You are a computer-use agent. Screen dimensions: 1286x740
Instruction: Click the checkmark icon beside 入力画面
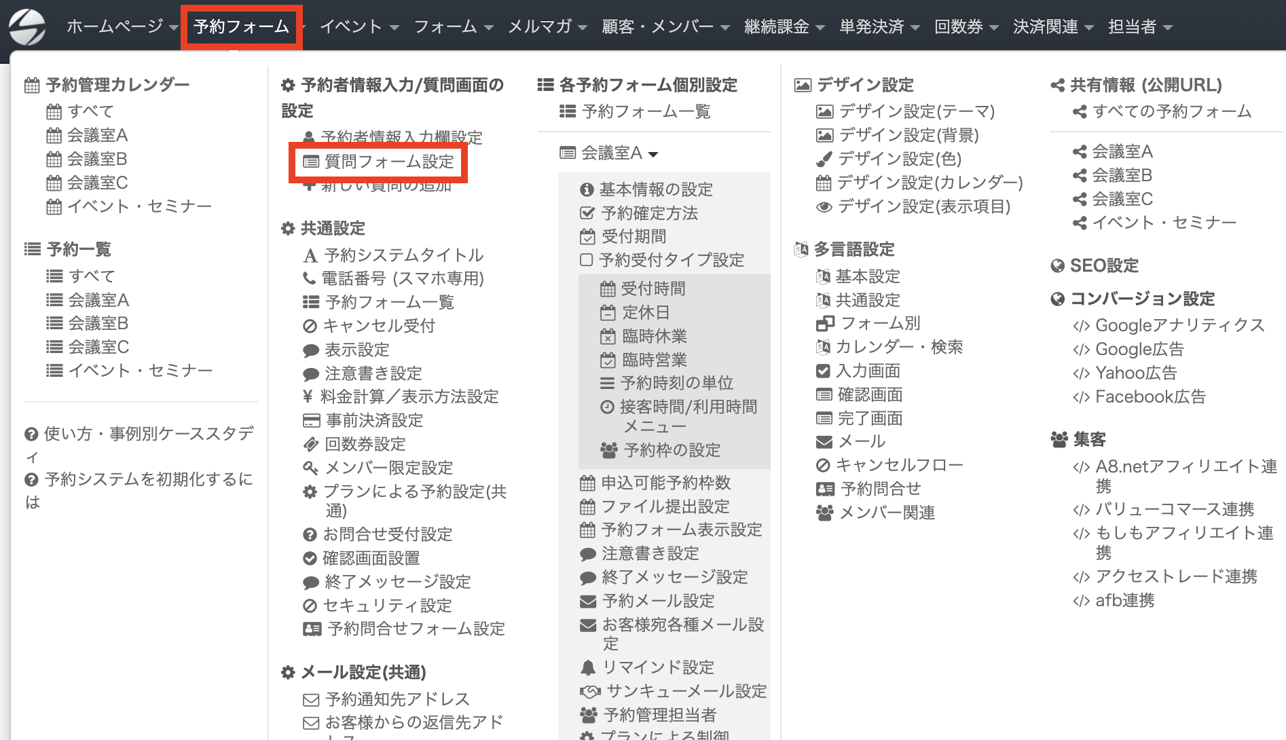823,371
